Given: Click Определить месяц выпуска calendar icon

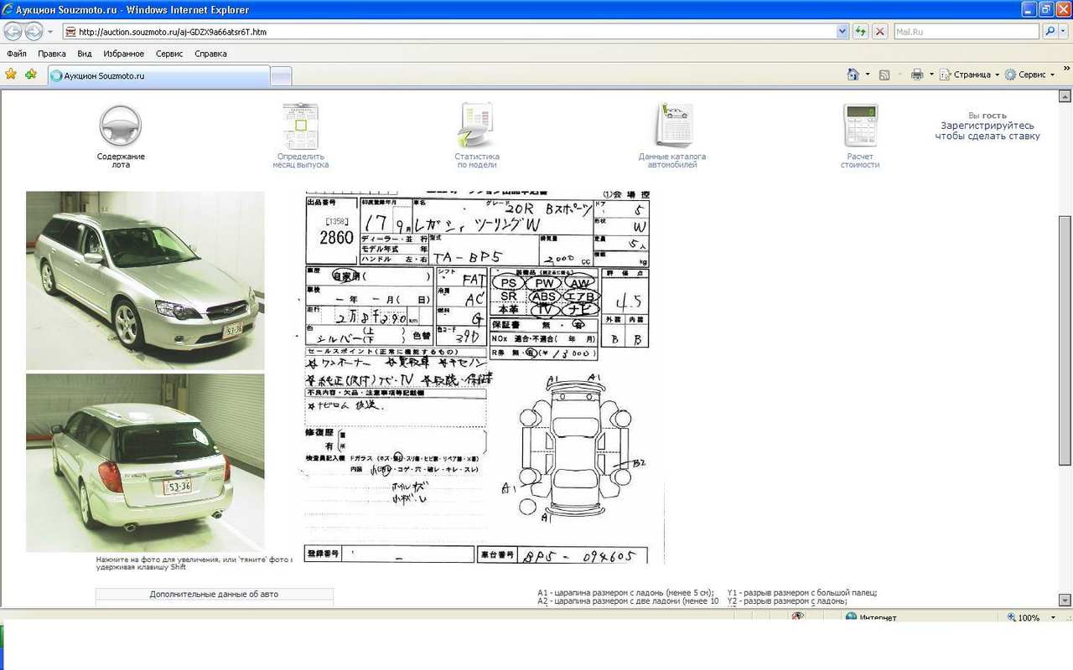Looking at the screenshot, I should 300,126.
